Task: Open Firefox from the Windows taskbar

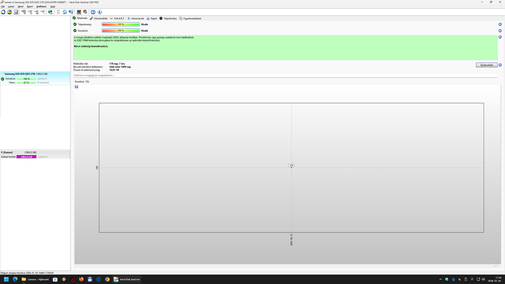Action: tap(81, 279)
